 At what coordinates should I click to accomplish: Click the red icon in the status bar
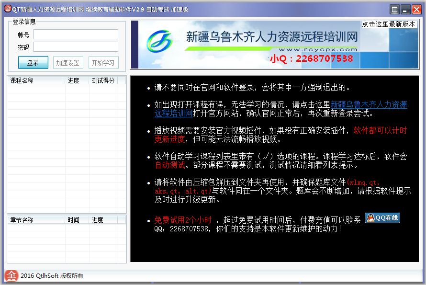(x=11, y=275)
